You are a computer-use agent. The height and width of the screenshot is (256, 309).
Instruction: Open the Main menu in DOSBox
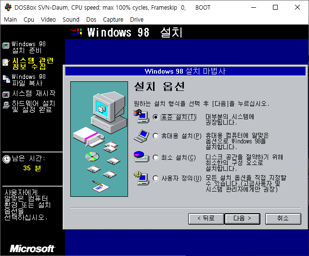(10, 20)
